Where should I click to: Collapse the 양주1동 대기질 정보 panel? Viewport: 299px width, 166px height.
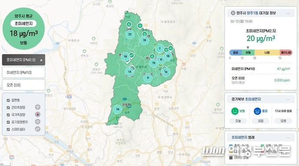288,13
